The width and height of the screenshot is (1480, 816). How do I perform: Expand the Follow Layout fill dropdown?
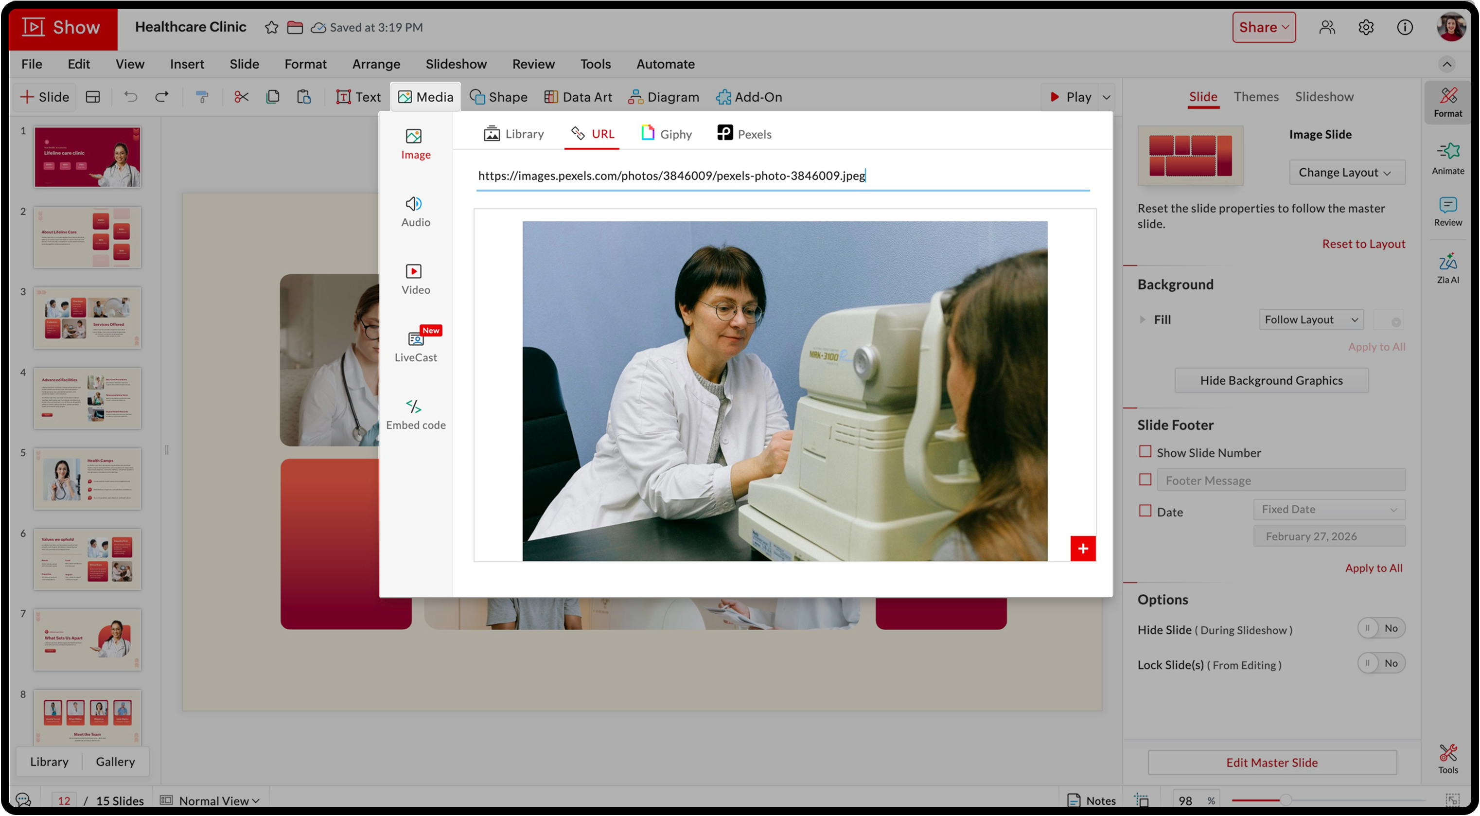tap(1310, 319)
